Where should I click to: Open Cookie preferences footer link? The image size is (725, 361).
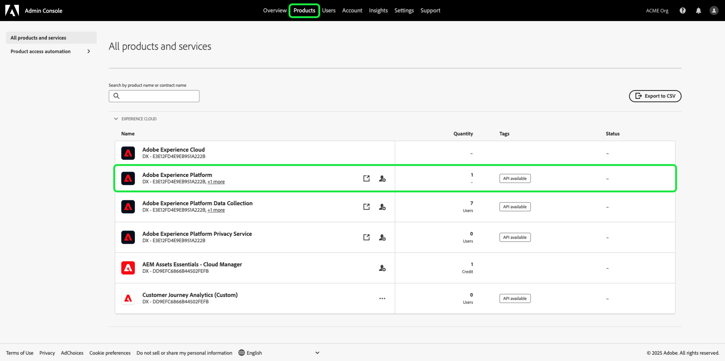[x=110, y=353]
